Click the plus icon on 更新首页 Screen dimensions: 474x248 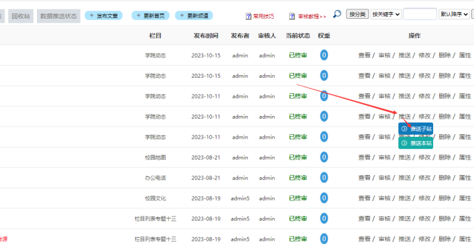click(x=139, y=15)
